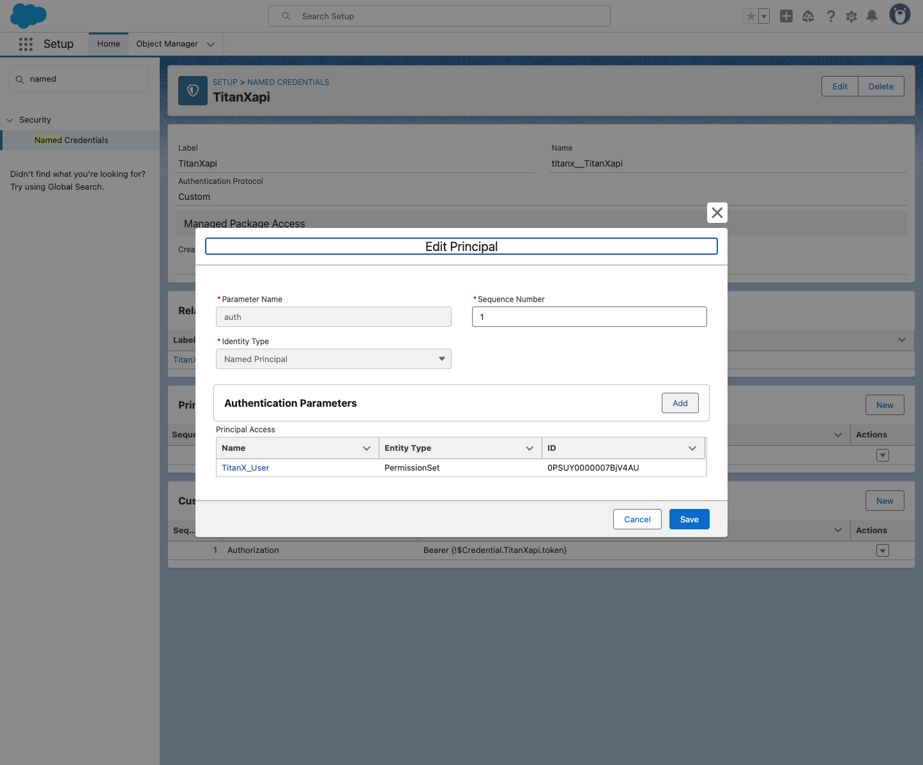Click New in the Principals section
The width and height of the screenshot is (923, 765).
pos(885,405)
